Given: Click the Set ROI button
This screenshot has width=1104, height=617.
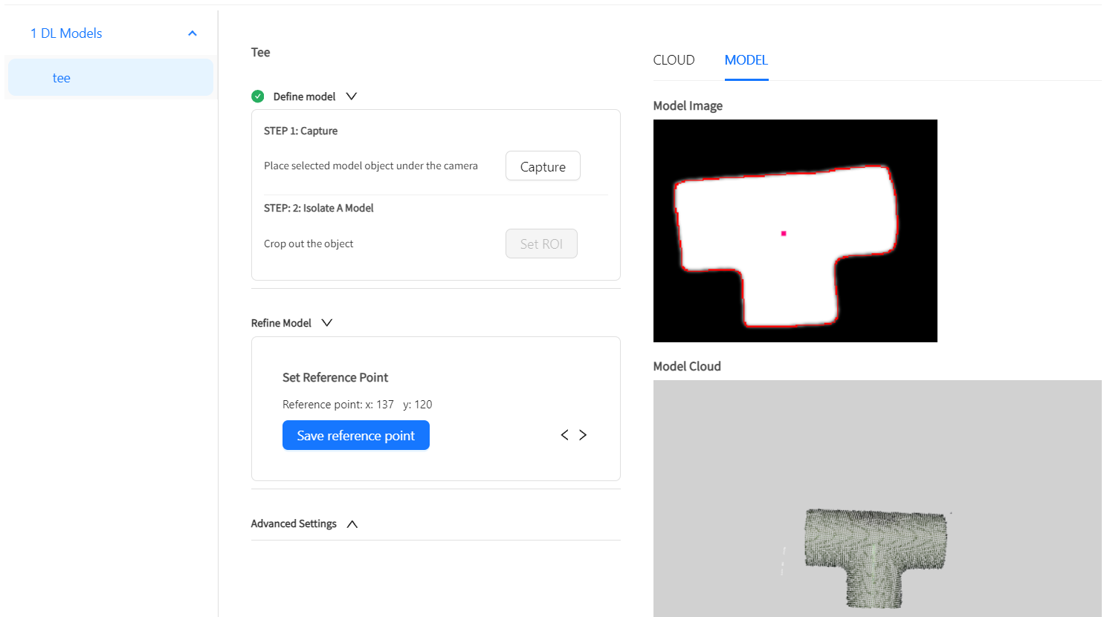Looking at the screenshot, I should pos(541,244).
